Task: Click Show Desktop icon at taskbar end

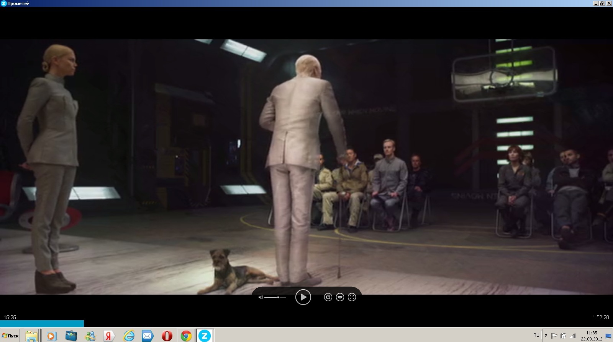Action: (x=608, y=336)
